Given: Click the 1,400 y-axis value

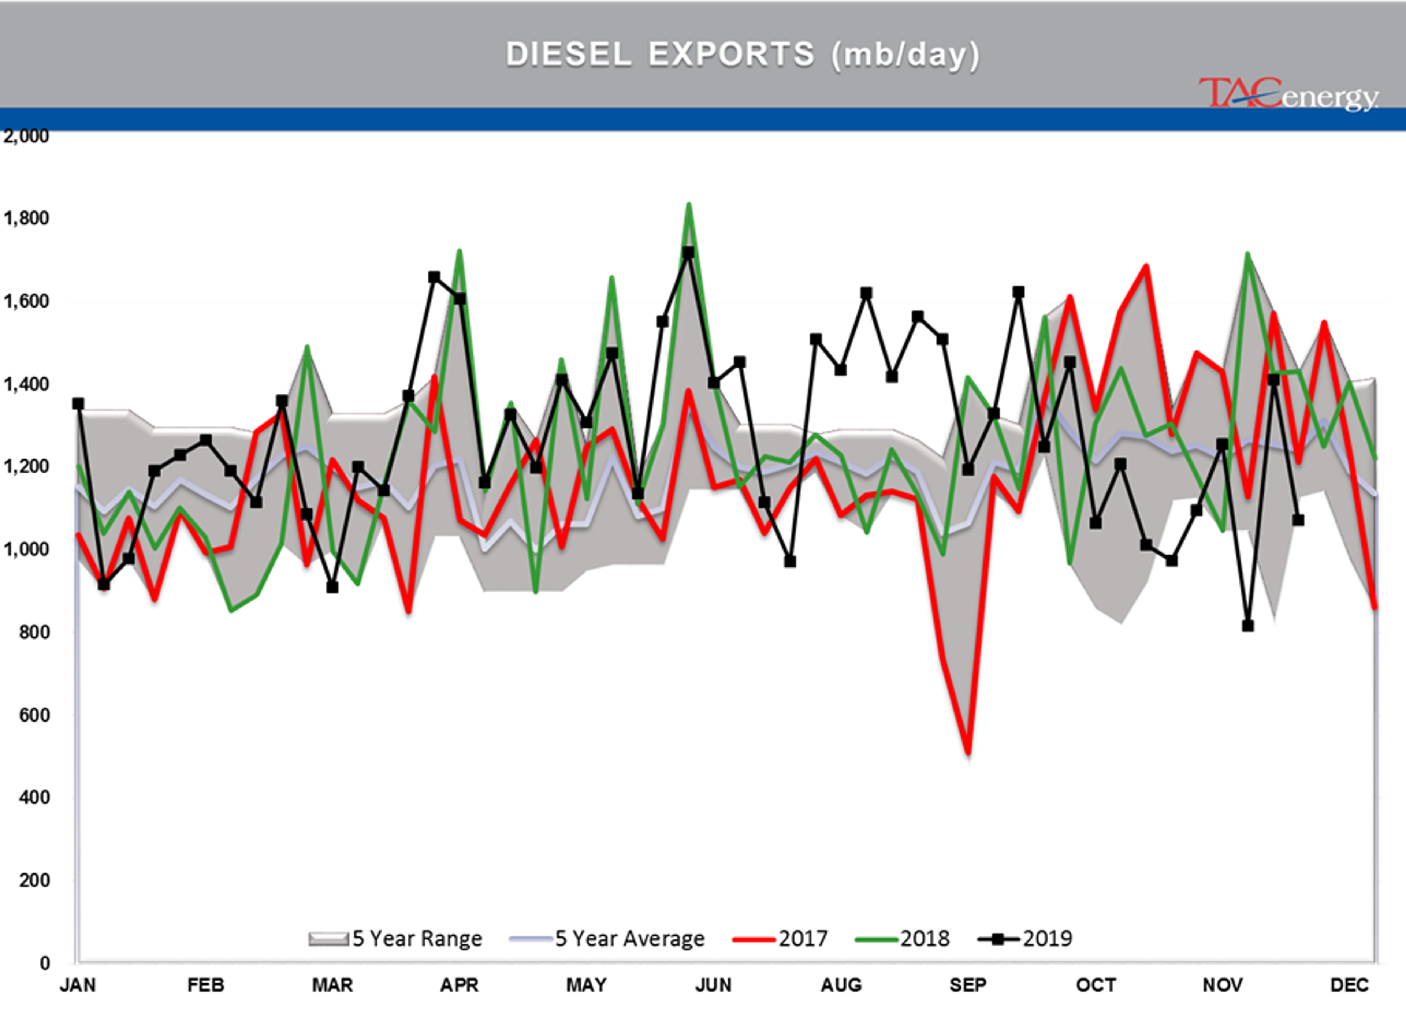Looking at the screenshot, I should tap(25, 384).
